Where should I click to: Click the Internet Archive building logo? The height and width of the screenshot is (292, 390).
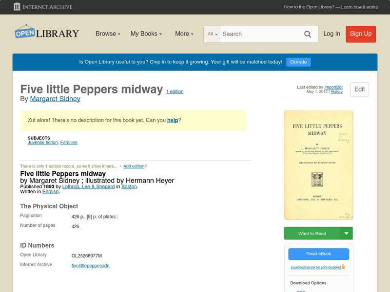18,7
